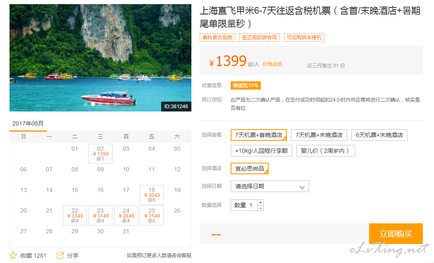The image size is (434, 263).
Task: Click the star favorite (收藏) icon
Action: (13, 256)
